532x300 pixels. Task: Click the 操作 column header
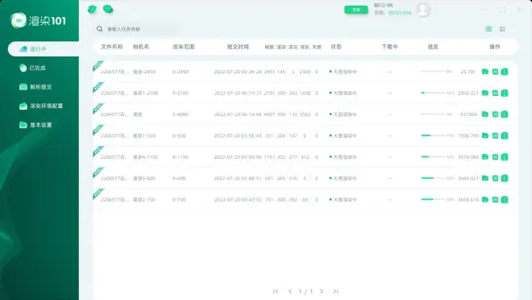(495, 47)
